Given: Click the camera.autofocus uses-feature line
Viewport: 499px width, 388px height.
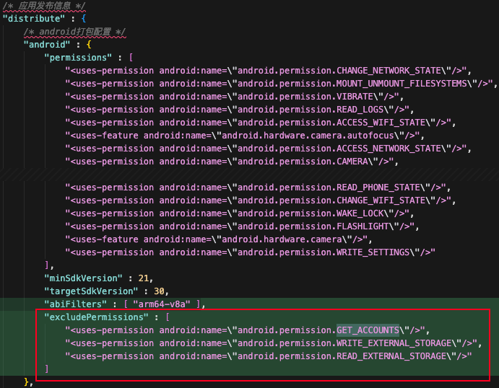Looking at the screenshot, I should click(x=245, y=136).
